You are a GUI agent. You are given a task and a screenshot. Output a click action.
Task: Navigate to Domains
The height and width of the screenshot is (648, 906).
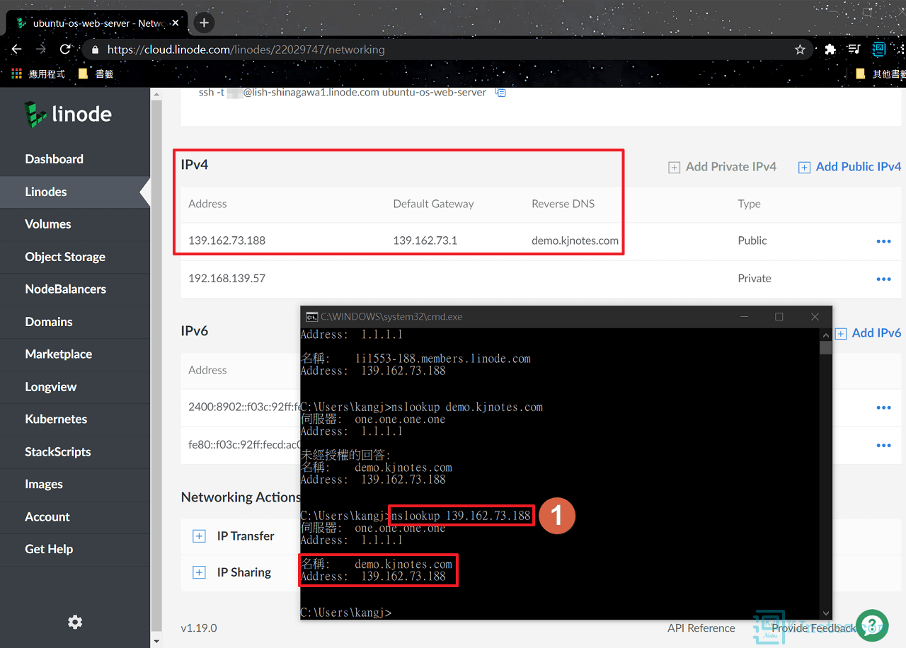[49, 322]
